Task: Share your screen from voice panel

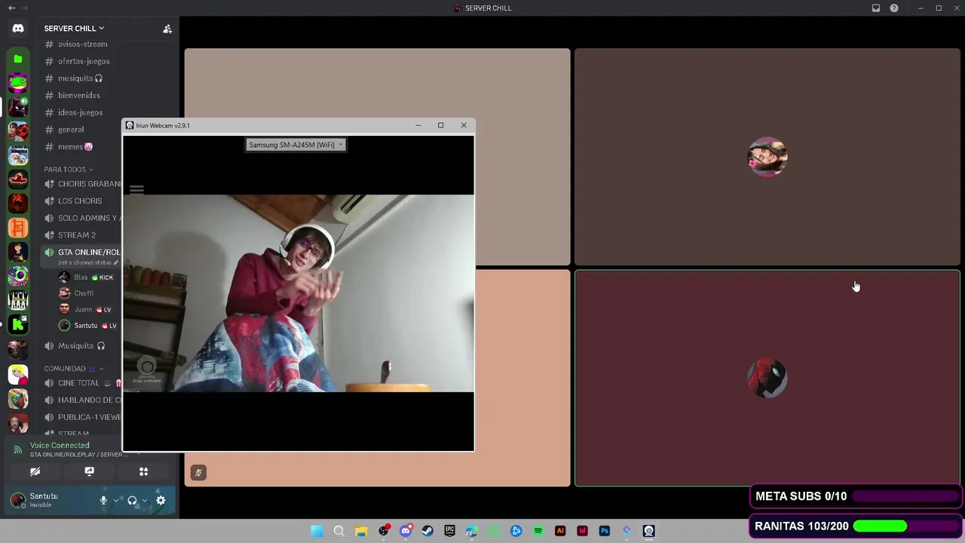Action: point(89,472)
